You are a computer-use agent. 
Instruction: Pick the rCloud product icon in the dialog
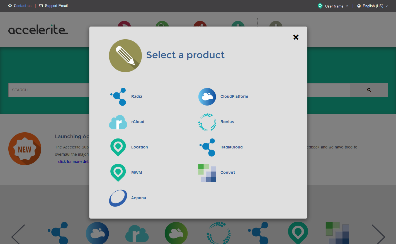pyautogui.click(x=118, y=122)
